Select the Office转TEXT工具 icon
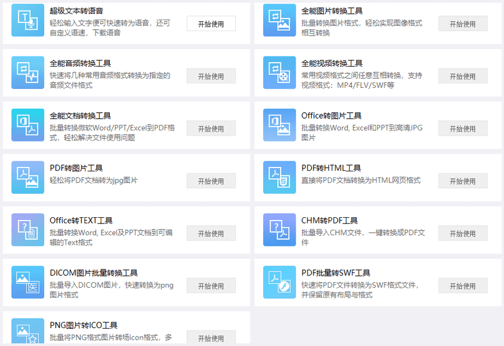The image size is (504, 346). (27, 230)
